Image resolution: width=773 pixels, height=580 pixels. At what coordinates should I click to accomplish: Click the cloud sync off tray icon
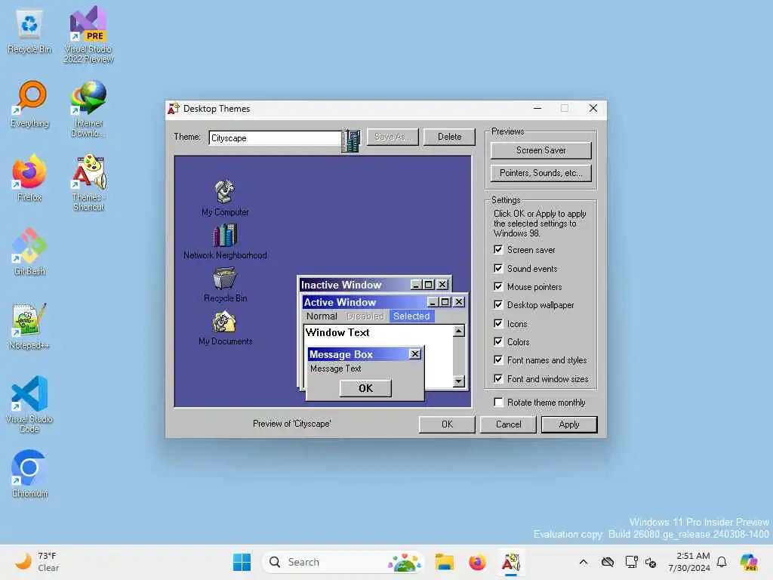(x=608, y=562)
